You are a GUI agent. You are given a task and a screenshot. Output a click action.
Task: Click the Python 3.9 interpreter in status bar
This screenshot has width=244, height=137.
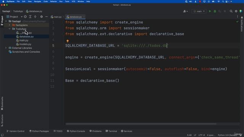[x=227, y=135]
